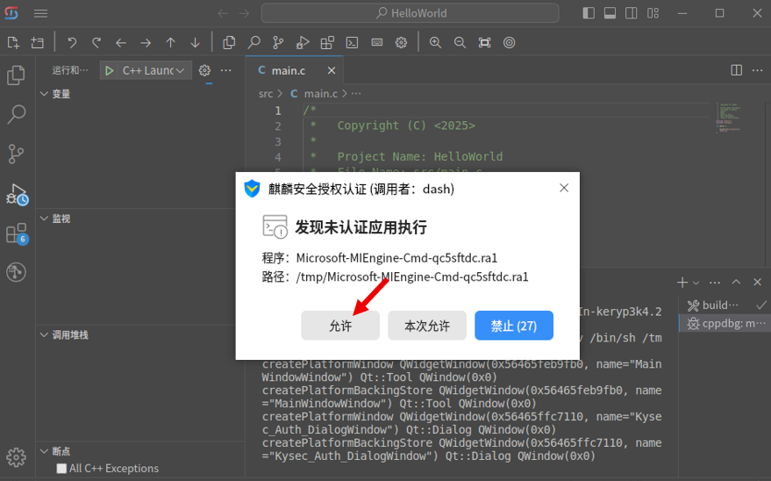The image size is (771, 481).
Task: Navigate forward with toolbar right arrow
Action: pos(146,43)
